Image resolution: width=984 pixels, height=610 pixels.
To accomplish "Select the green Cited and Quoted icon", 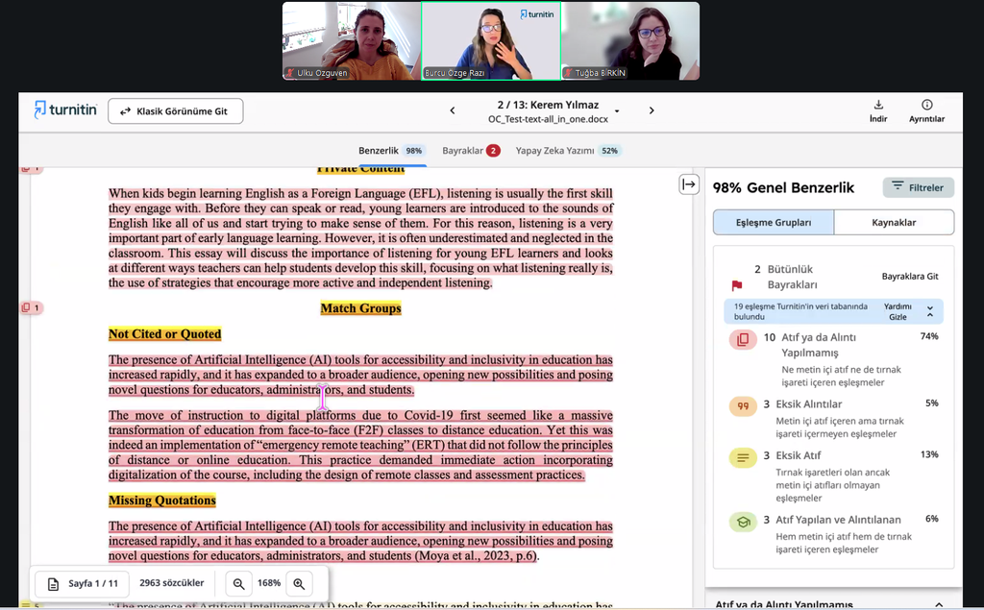I will pyautogui.click(x=742, y=522).
